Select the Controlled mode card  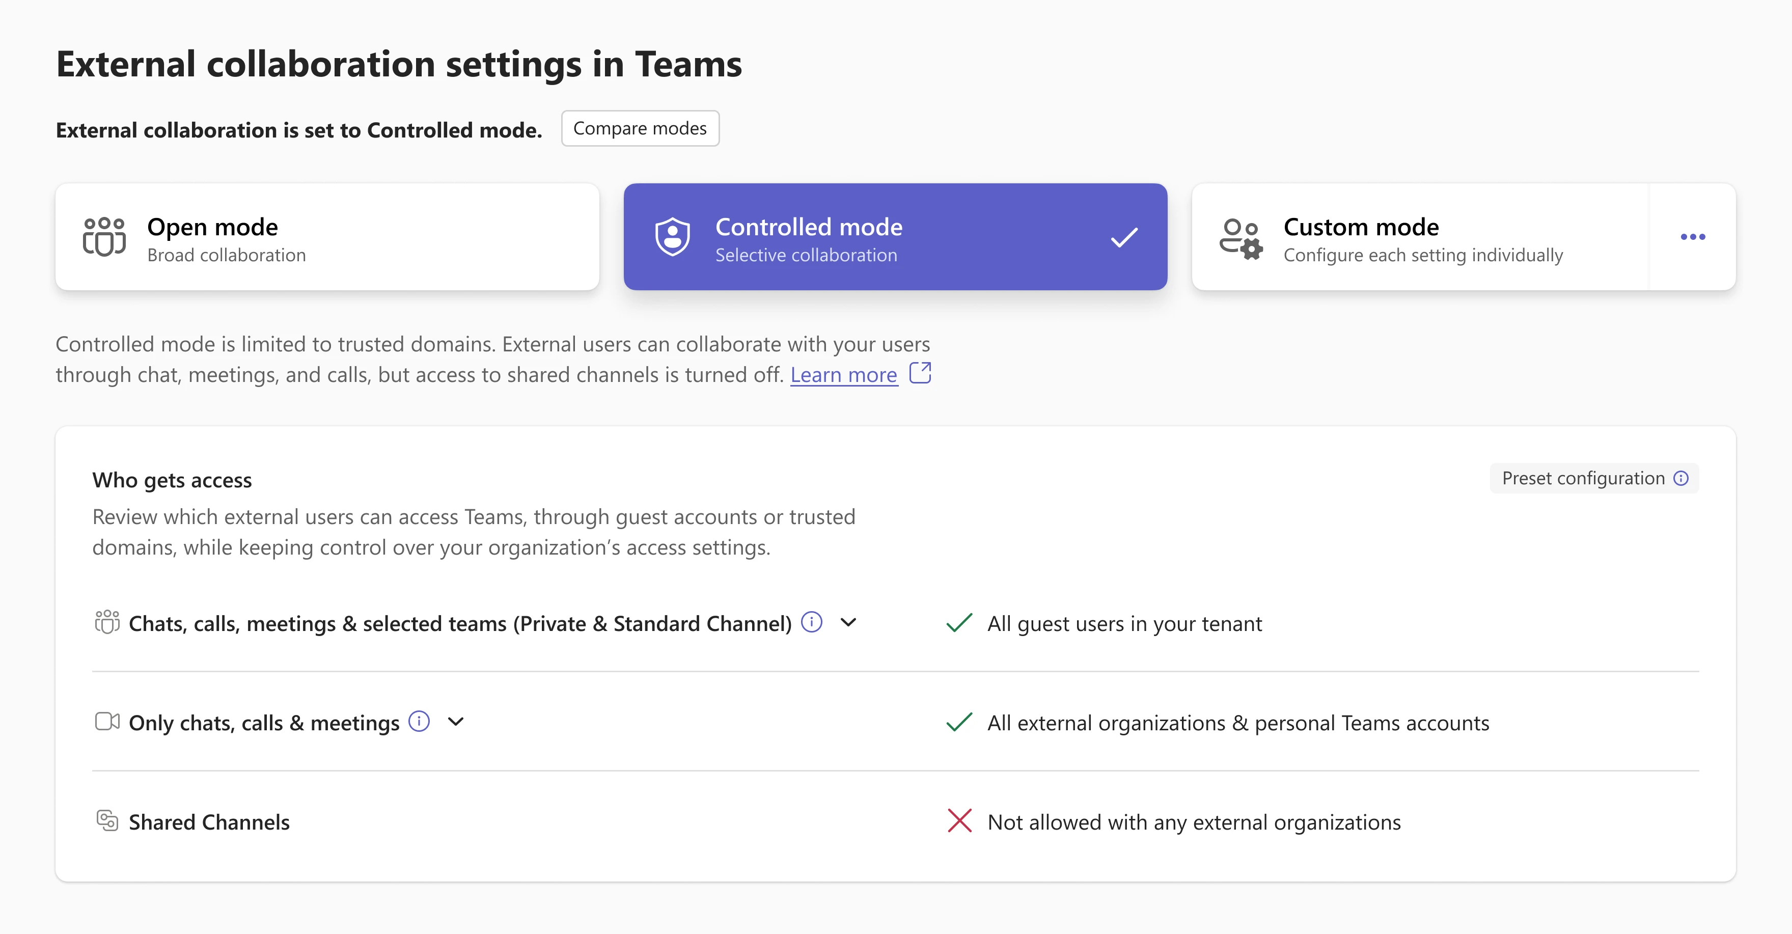[895, 236]
